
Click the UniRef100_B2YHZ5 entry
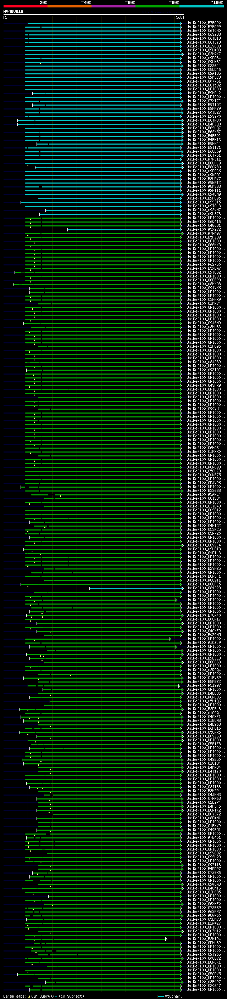coord(204,568)
